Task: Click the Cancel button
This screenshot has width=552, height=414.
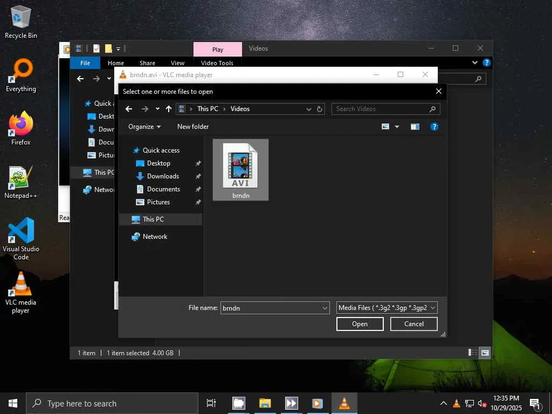Action: (413, 324)
